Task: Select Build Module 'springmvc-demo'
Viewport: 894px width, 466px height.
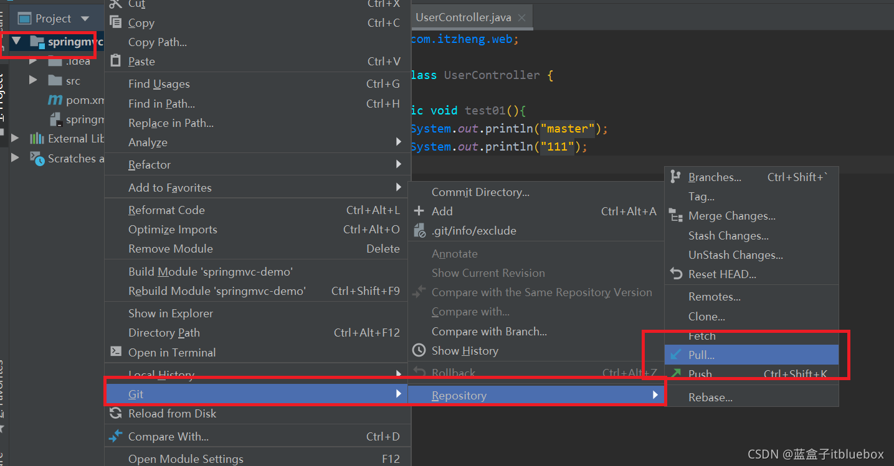Action: pyautogui.click(x=257, y=272)
